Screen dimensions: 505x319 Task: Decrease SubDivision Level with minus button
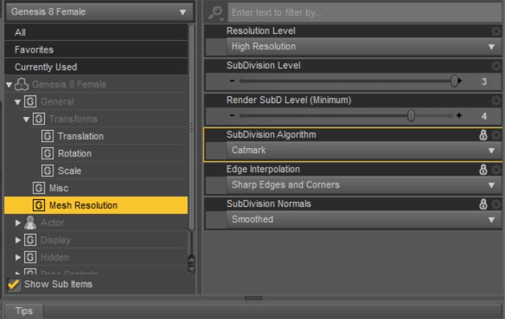pyautogui.click(x=232, y=81)
